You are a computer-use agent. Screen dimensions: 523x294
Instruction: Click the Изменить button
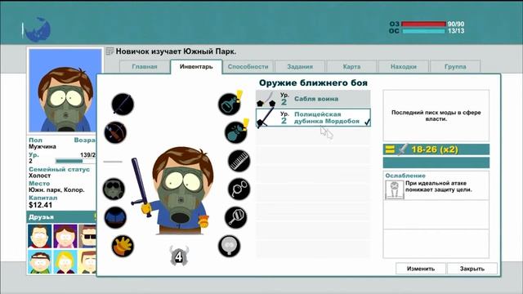click(x=421, y=269)
